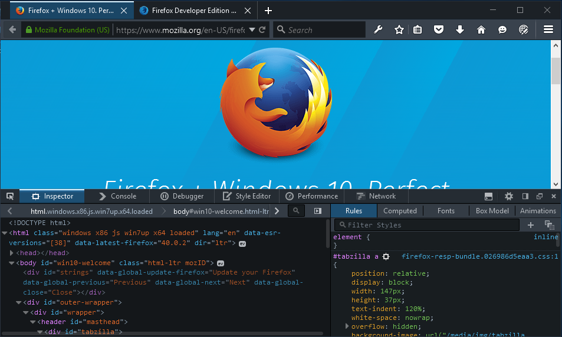Open the Developer Tools wrench icon
The width and height of the screenshot is (562, 337).
[379, 30]
